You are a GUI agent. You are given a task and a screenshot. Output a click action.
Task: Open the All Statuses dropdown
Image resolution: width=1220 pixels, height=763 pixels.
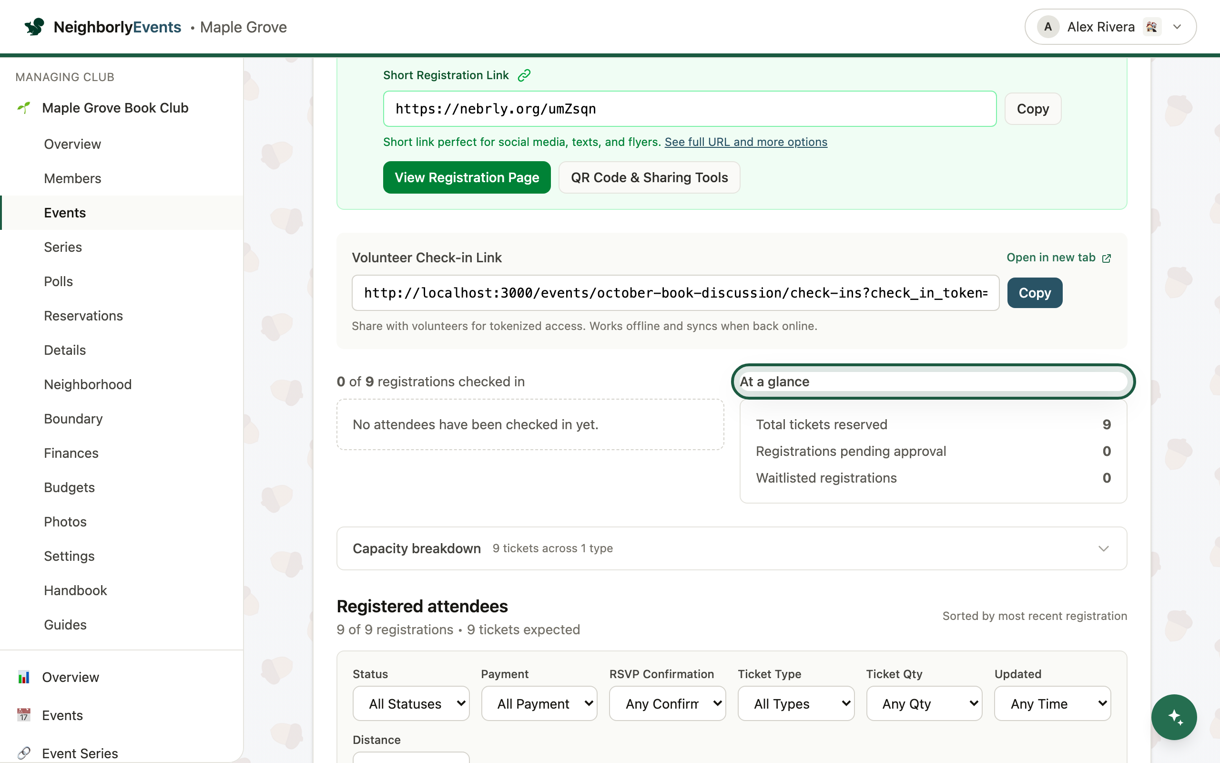(x=411, y=703)
